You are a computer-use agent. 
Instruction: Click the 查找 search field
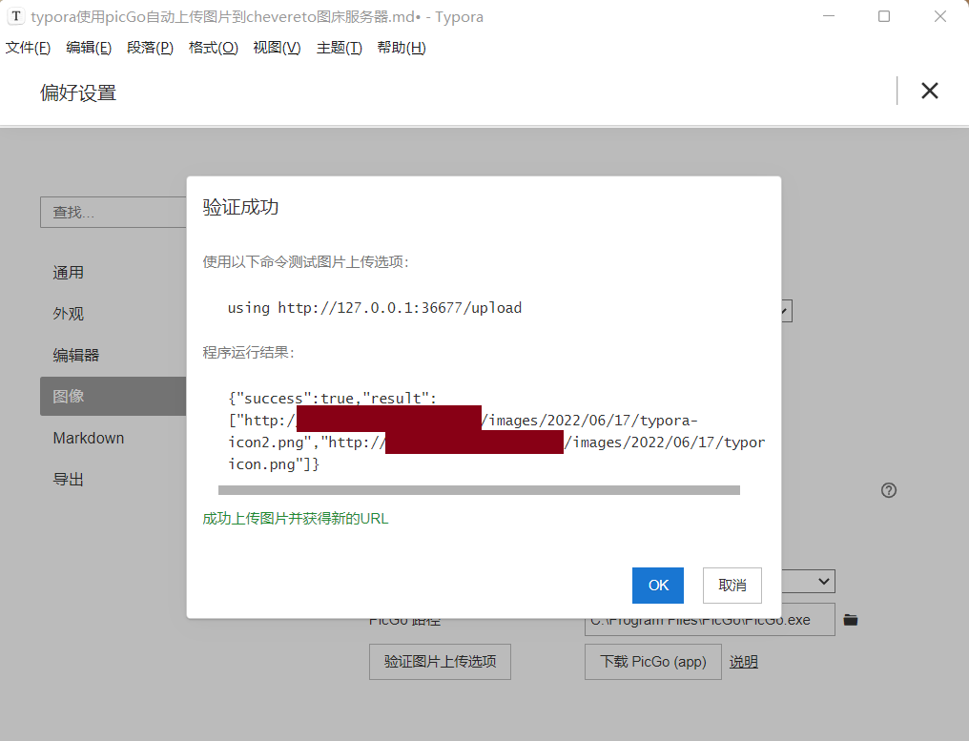tap(113, 212)
